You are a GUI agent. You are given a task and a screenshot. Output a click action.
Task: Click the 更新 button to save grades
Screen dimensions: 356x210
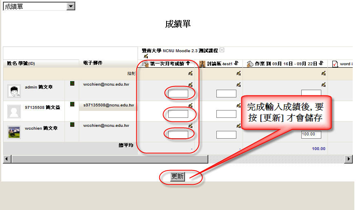(178, 177)
